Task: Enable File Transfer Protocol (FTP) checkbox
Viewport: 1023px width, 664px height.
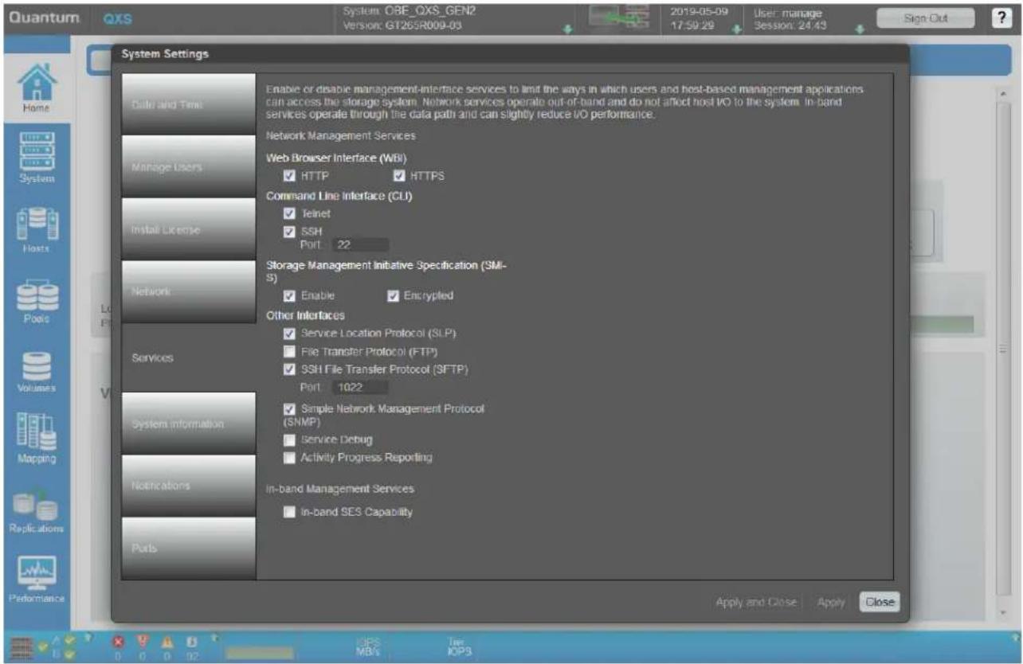Action: [290, 351]
